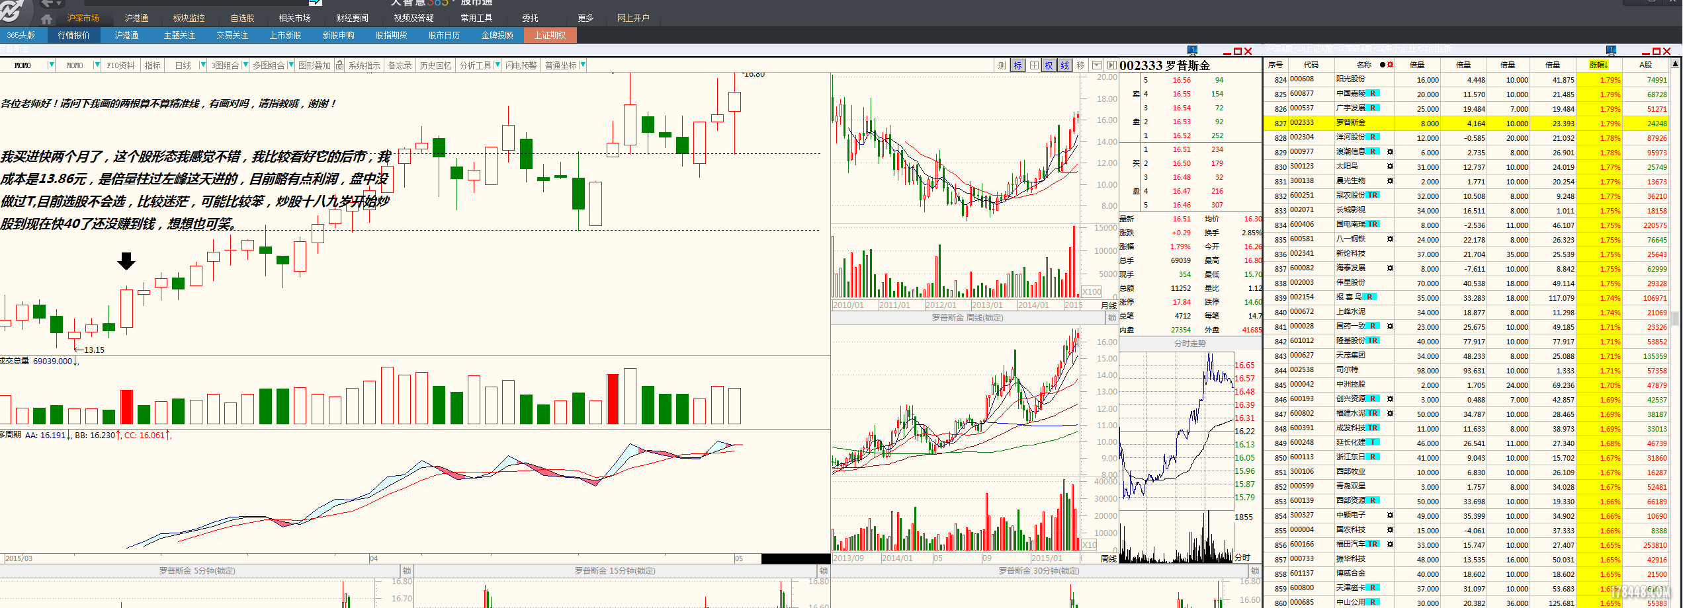
Task: Click the gear icon in 八一钢铁 row
Action: [1390, 239]
